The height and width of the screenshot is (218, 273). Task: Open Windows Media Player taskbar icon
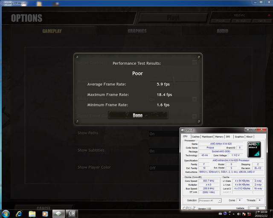coord(45,214)
